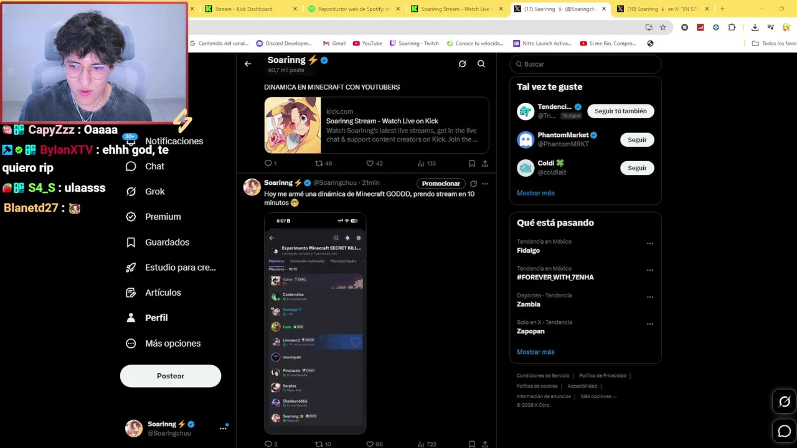Open Grok floating button at screen edge
The width and height of the screenshot is (797, 448).
pos(785,402)
